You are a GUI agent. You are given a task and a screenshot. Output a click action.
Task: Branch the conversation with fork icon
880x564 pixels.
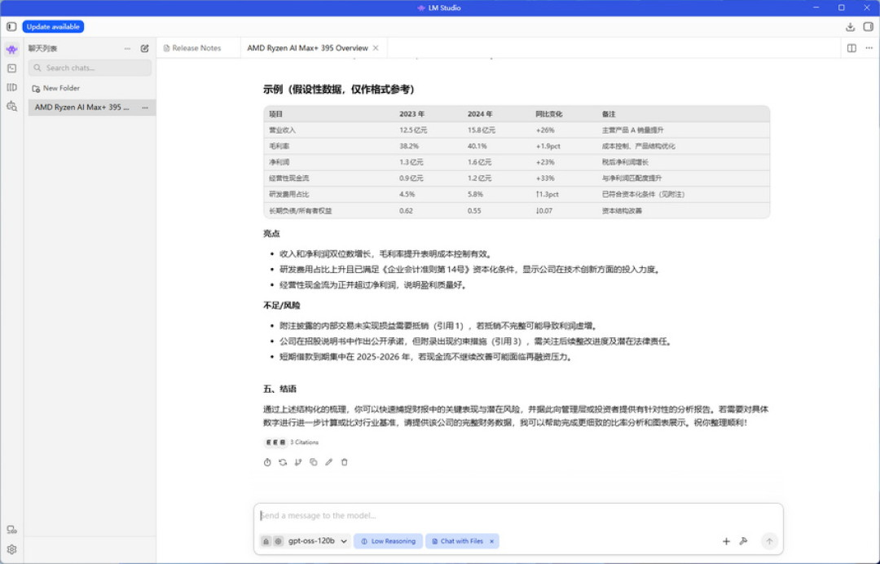click(298, 462)
